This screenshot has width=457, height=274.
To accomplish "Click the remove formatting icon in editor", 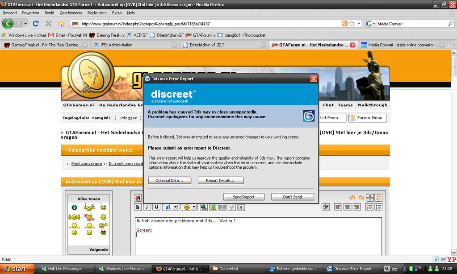I will (138, 198).
